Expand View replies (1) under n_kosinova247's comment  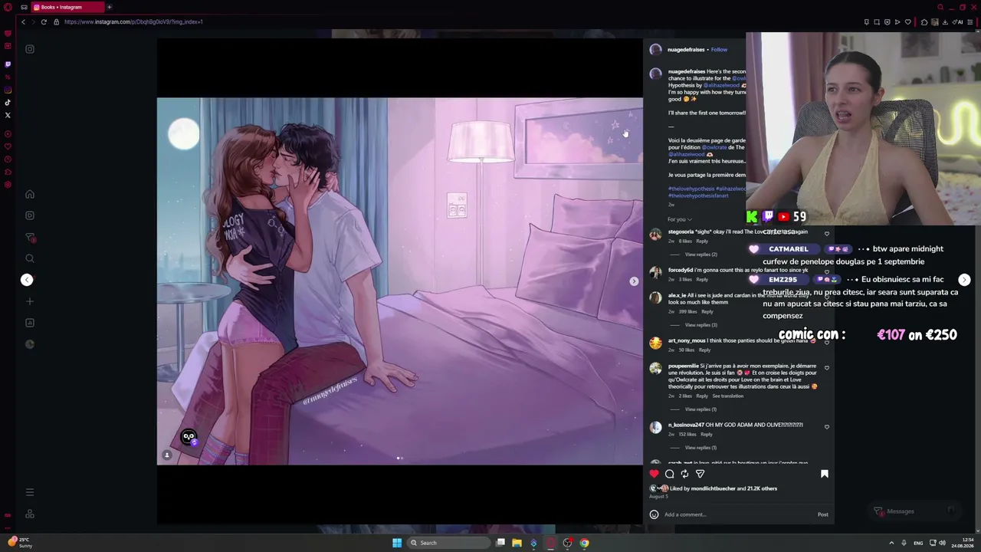[x=700, y=448]
